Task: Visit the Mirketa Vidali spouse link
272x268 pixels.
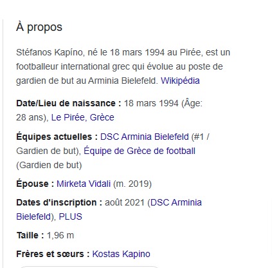Action: click(x=84, y=184)
